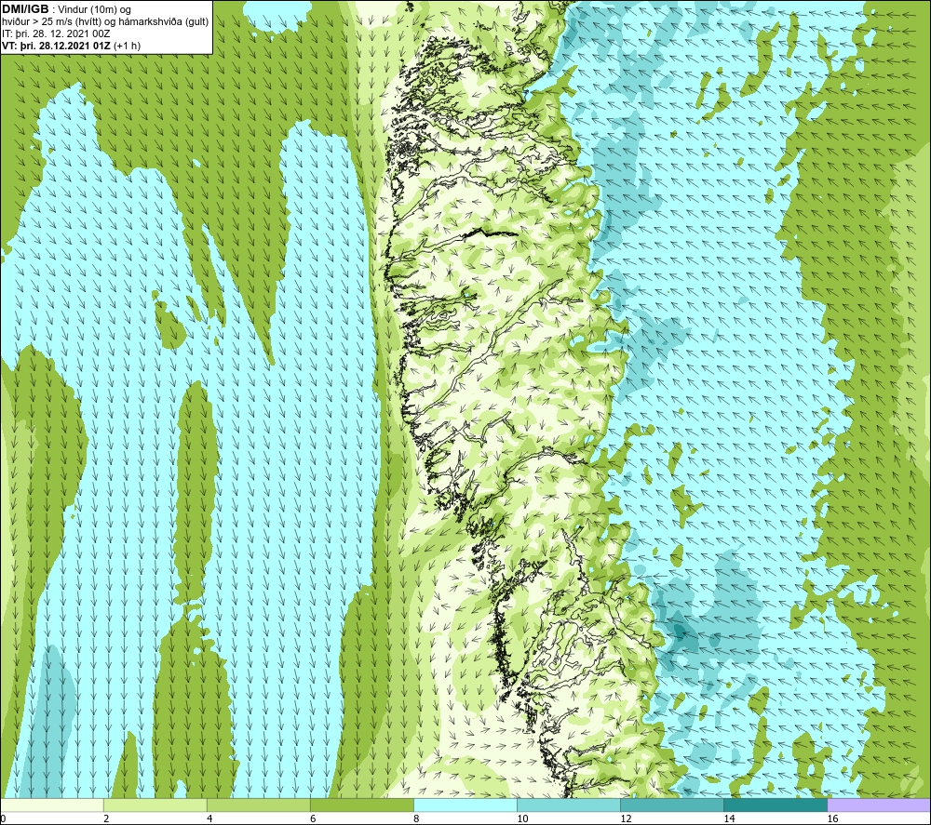Screen dimensions: 931x825
Task: Click the legend scale label '6'
Action: pos(313,819)
